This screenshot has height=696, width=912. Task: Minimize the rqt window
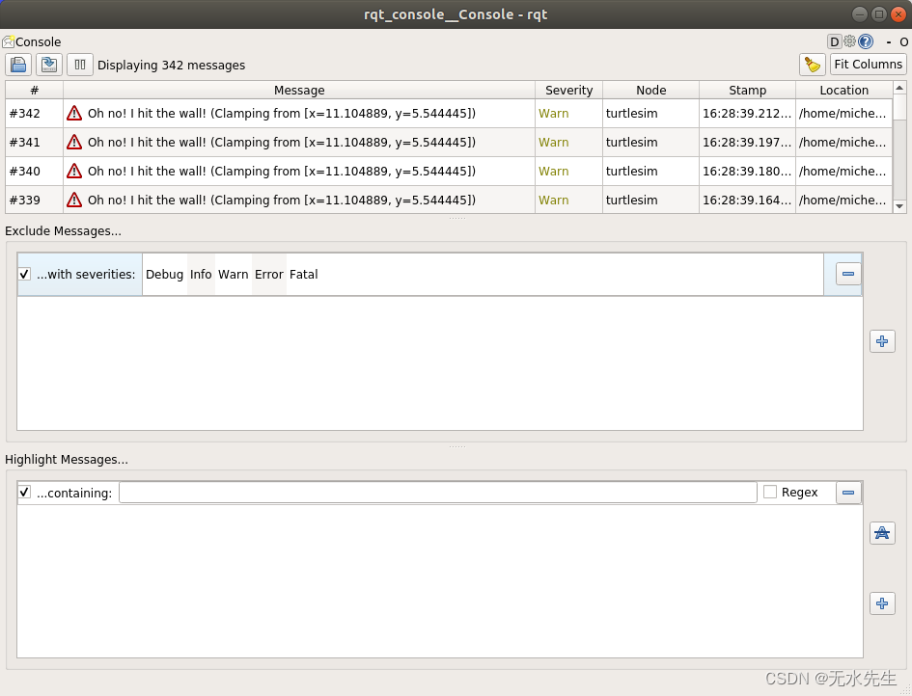tap(860, 13)
